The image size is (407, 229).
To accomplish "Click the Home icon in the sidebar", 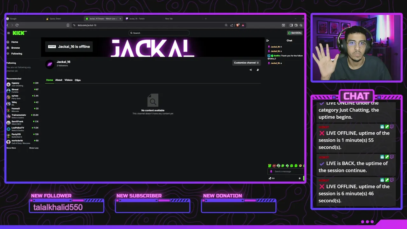I will tap(8, 42).
